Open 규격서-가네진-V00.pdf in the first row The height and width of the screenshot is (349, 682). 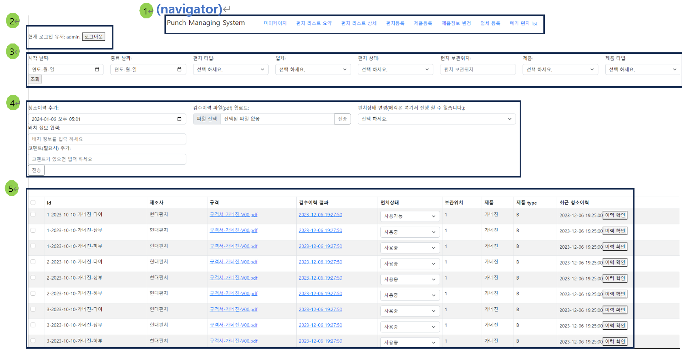(234, 215)
